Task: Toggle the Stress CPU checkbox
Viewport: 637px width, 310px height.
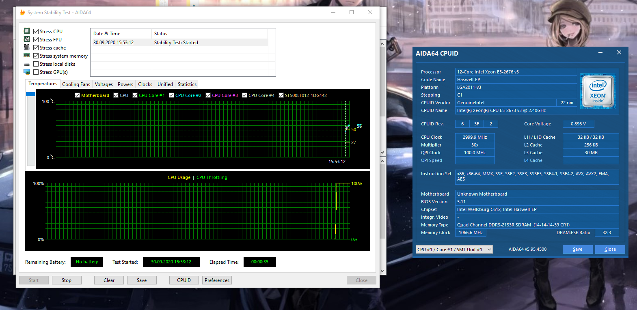Action: click(36, 31)
